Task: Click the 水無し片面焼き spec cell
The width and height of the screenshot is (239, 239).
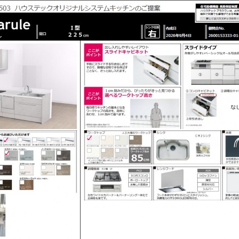Action: [x=139, y=185]
